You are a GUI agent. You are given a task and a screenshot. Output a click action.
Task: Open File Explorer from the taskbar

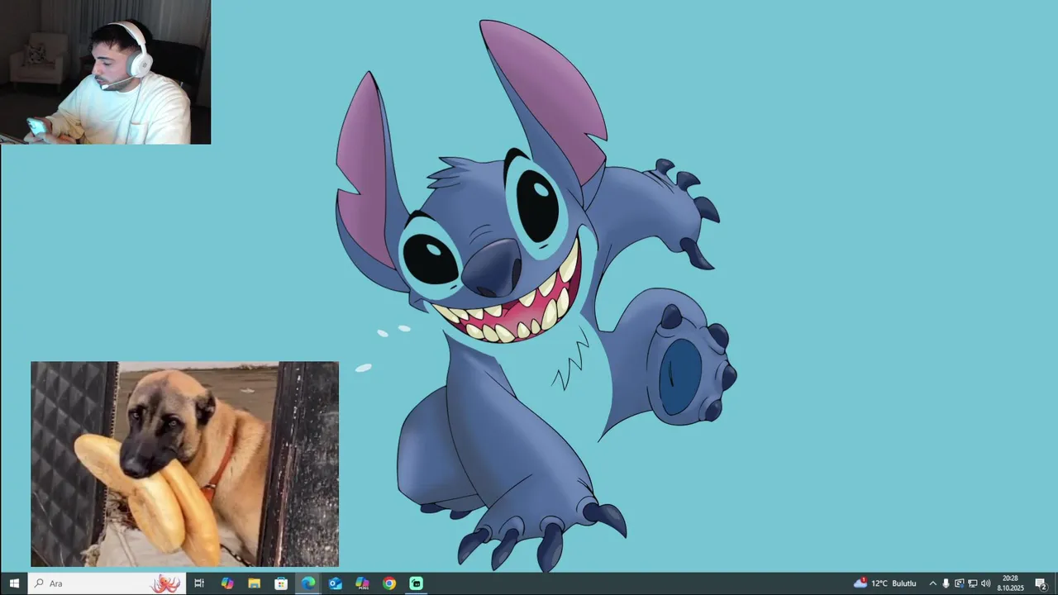[x=255, y=583]
